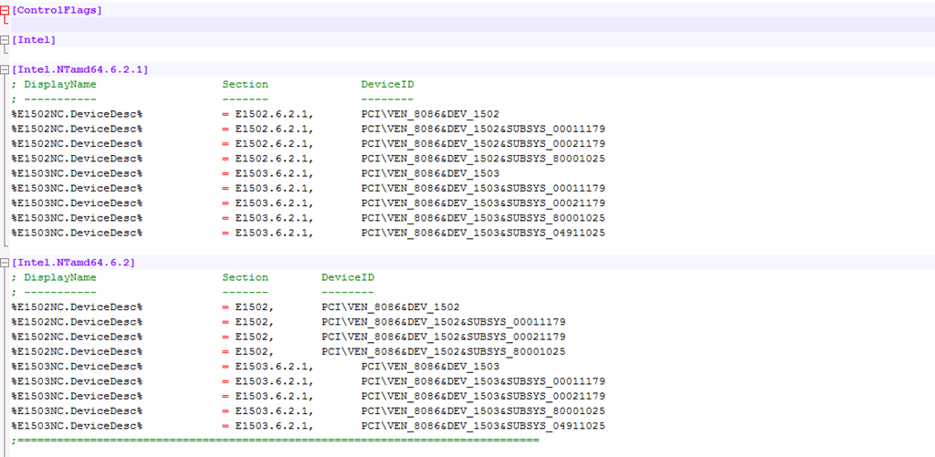This screenshot has width=935, height=457.
Task: Click SUBSYS_00021179 device ID on the "E1502," line
Action: 444,338
